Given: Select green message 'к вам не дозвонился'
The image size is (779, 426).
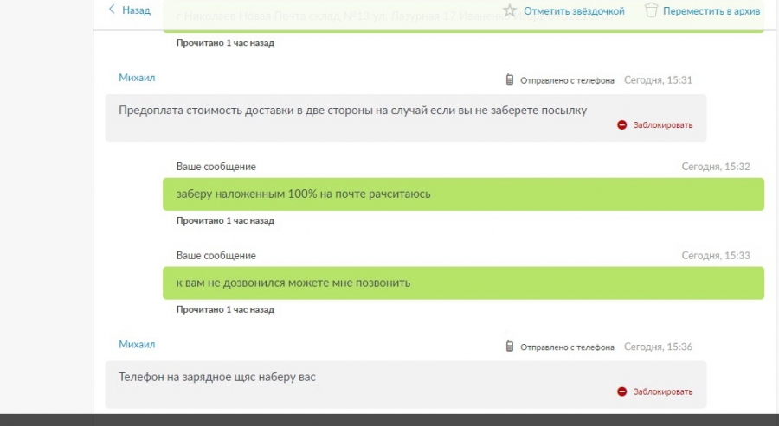Looking at the screenshot, I should click(464, 283).
